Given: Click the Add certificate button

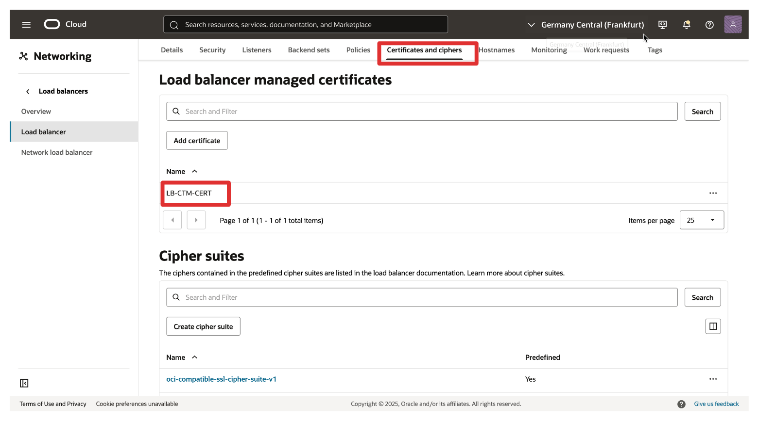Looking at the screenshot, I should click(197, 141).
